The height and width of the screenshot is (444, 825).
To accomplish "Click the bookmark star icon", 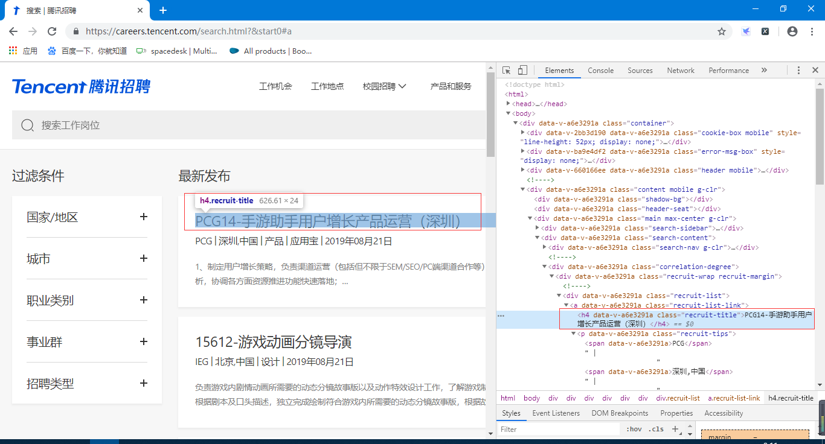I will [721, 31].
